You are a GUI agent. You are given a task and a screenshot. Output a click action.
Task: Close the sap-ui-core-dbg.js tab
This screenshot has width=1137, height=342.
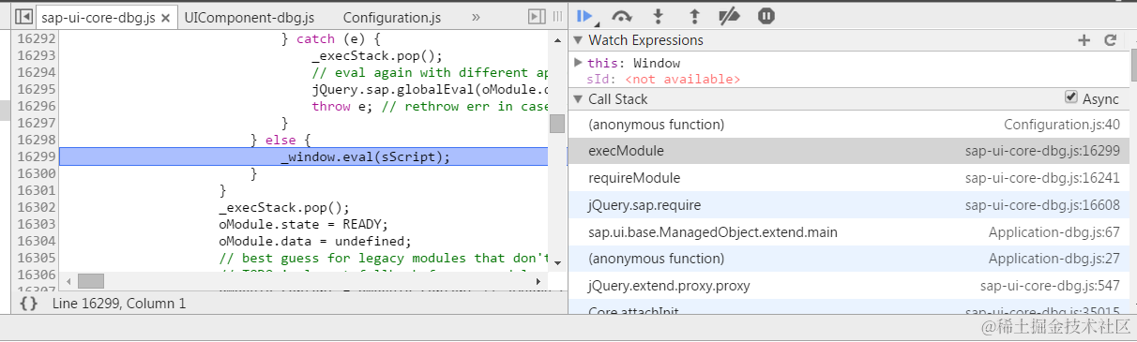(166, 18)
